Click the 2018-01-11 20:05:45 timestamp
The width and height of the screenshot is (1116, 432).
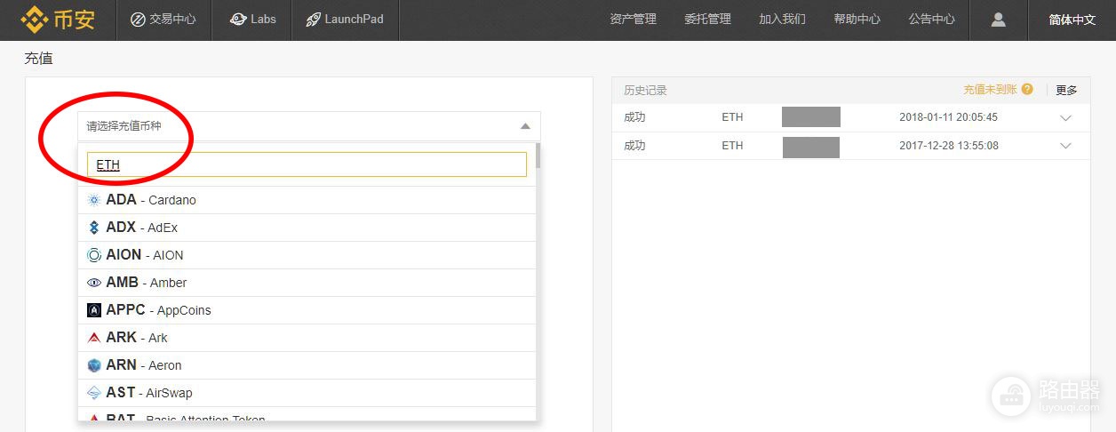(948, 117)
